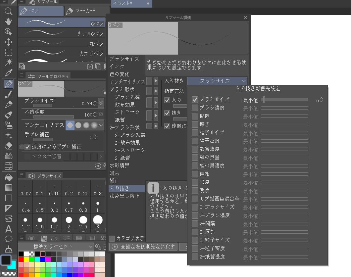Enable ブラシ濃度 checkbox
This screenshot has height=277, width=351.
[195, 108]
